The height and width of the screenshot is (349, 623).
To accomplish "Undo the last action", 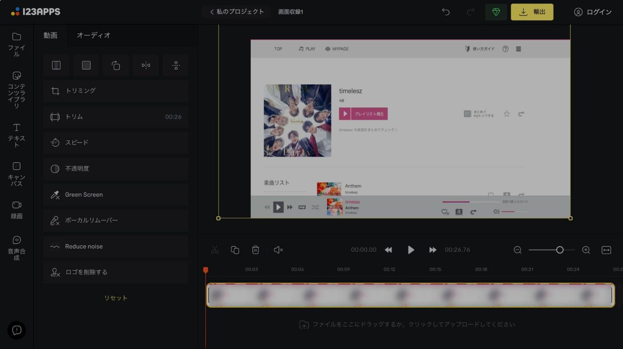I will pyautogui.click(x=446, y=12).
